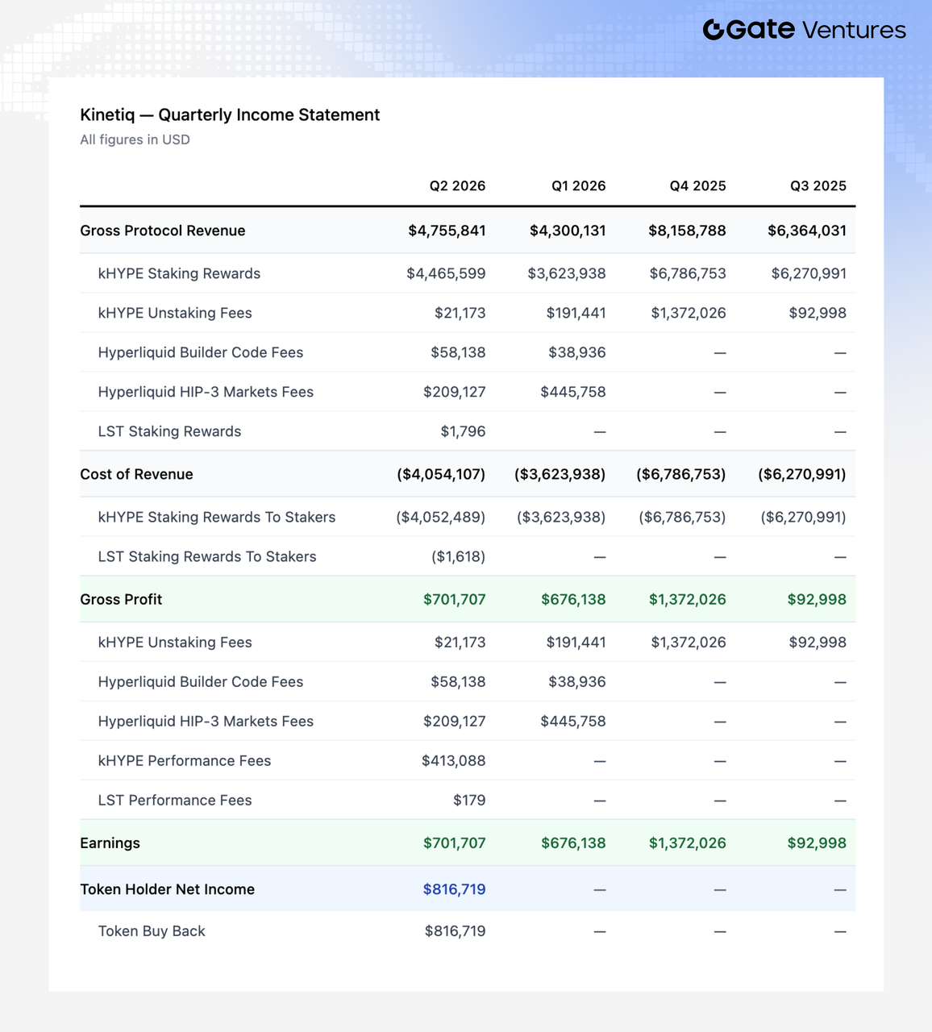This screenshot has height=1032, width=932.
Task: Click the Kinetiq Quarterly Income Statement title
Action: 230,114
